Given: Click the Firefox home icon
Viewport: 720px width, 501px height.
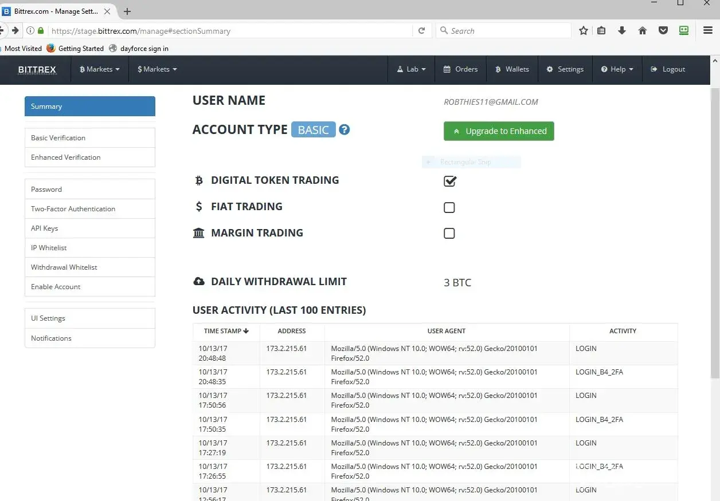Looking at the screenshot, I should coord(643,31).
